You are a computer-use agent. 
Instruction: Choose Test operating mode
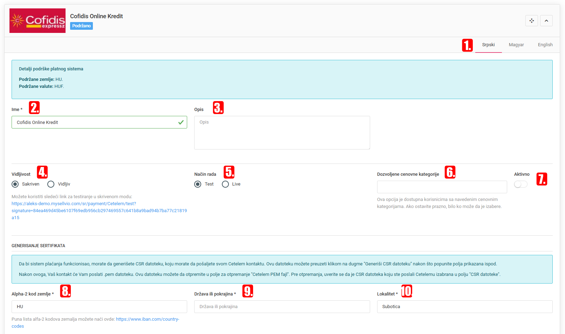click(198, 184)
